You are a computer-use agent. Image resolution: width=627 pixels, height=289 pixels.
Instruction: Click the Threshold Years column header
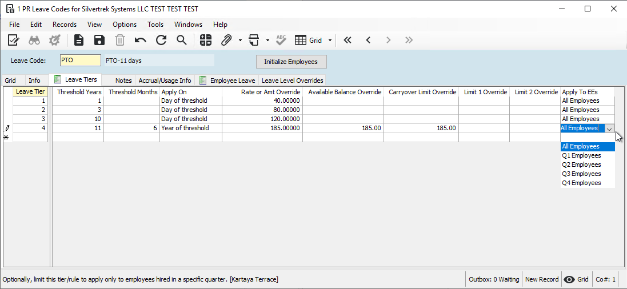pos(78,92)
